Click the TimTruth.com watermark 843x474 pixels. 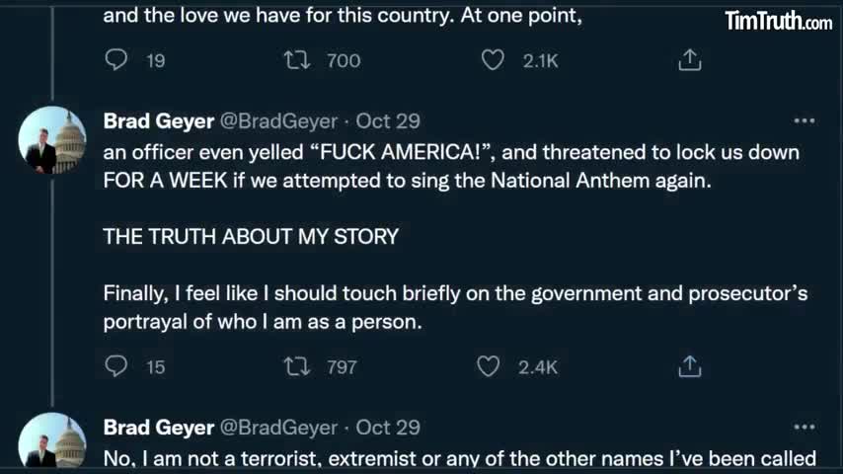778,21
